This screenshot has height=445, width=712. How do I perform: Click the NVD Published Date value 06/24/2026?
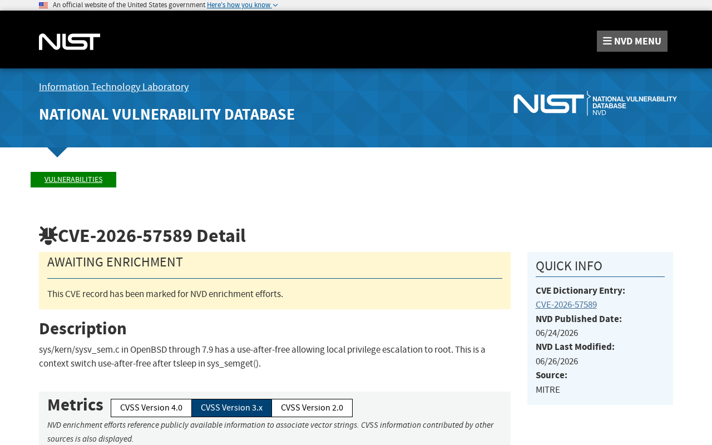557,334
